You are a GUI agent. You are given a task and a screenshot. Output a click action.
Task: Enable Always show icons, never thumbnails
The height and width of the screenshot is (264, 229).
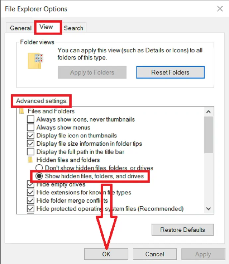[x=31, y=119]
